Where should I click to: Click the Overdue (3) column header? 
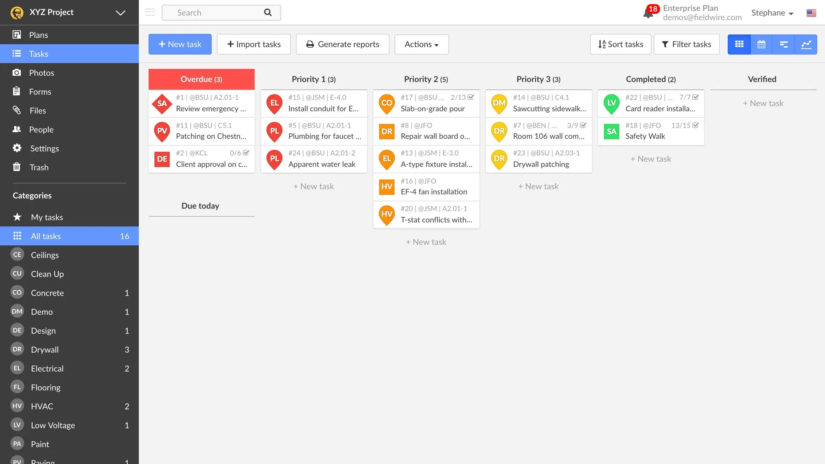point(202,79)
